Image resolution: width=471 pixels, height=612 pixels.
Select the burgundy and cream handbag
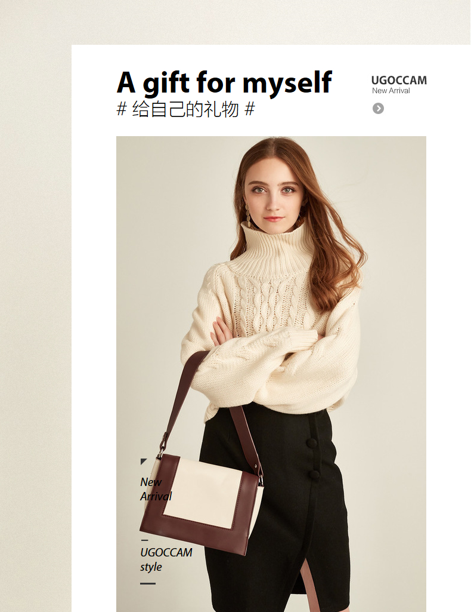pyautogui.click(x=202, y=502)
